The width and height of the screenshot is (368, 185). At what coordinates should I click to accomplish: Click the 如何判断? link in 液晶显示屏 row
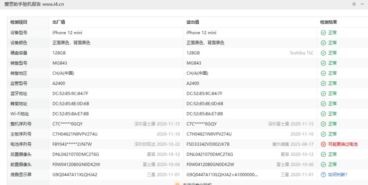point(338,175)
